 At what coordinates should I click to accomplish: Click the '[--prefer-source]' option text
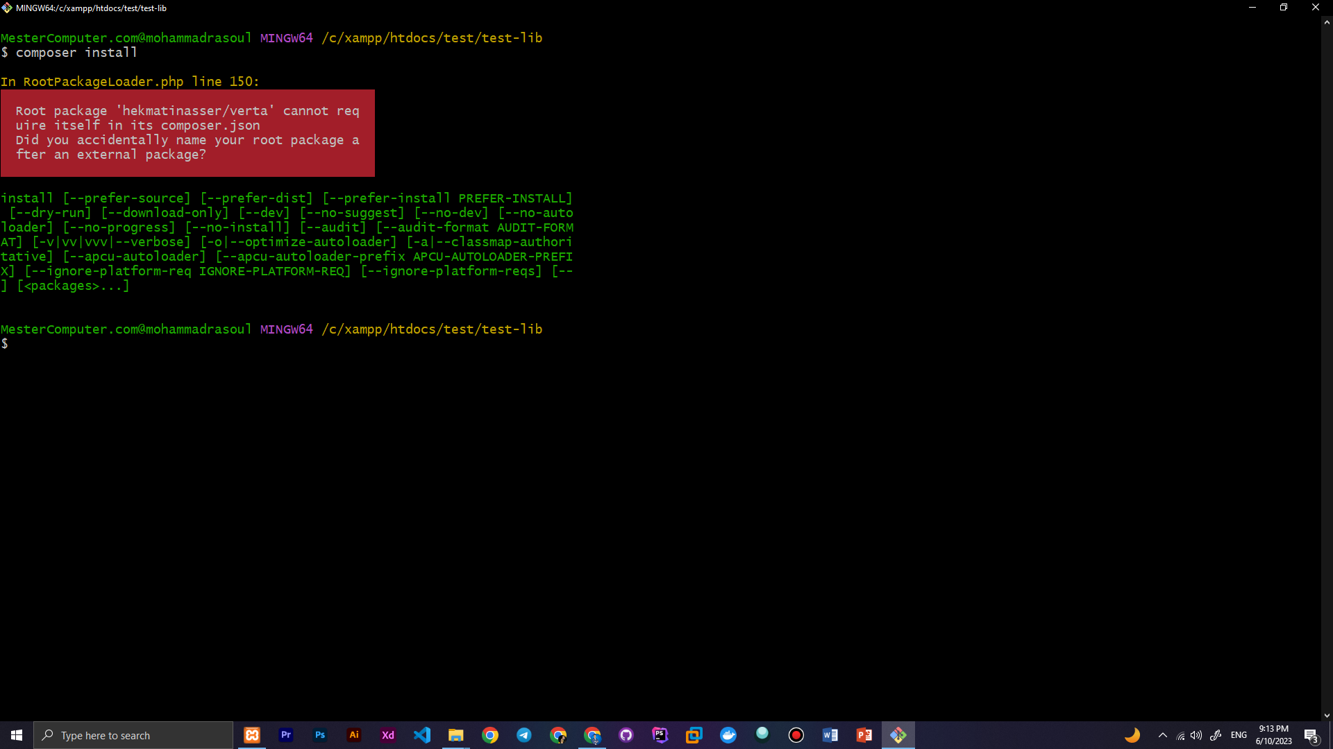click(x=126, y=198)
